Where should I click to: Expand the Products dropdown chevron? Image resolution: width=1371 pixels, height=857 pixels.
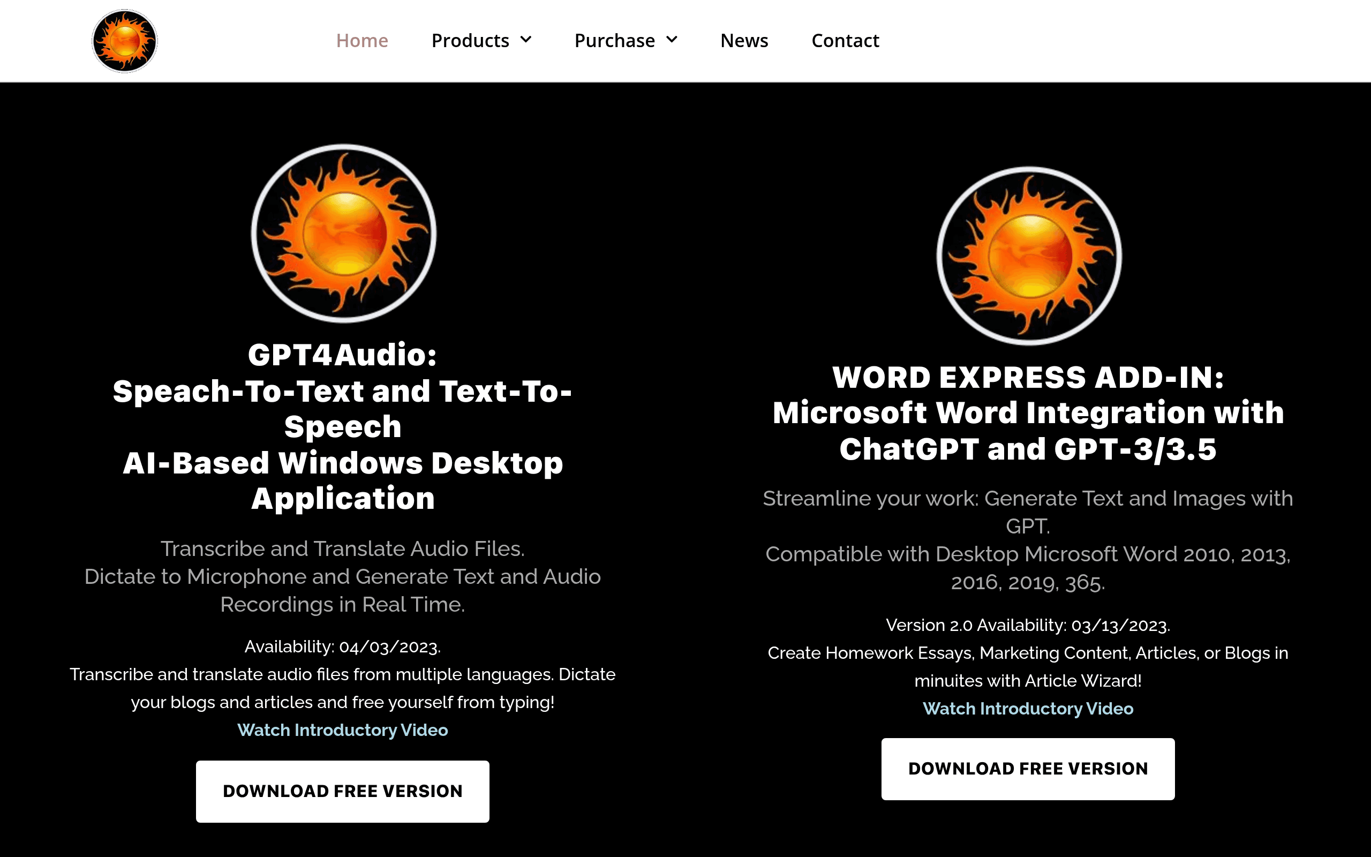(x=526, y=40)
